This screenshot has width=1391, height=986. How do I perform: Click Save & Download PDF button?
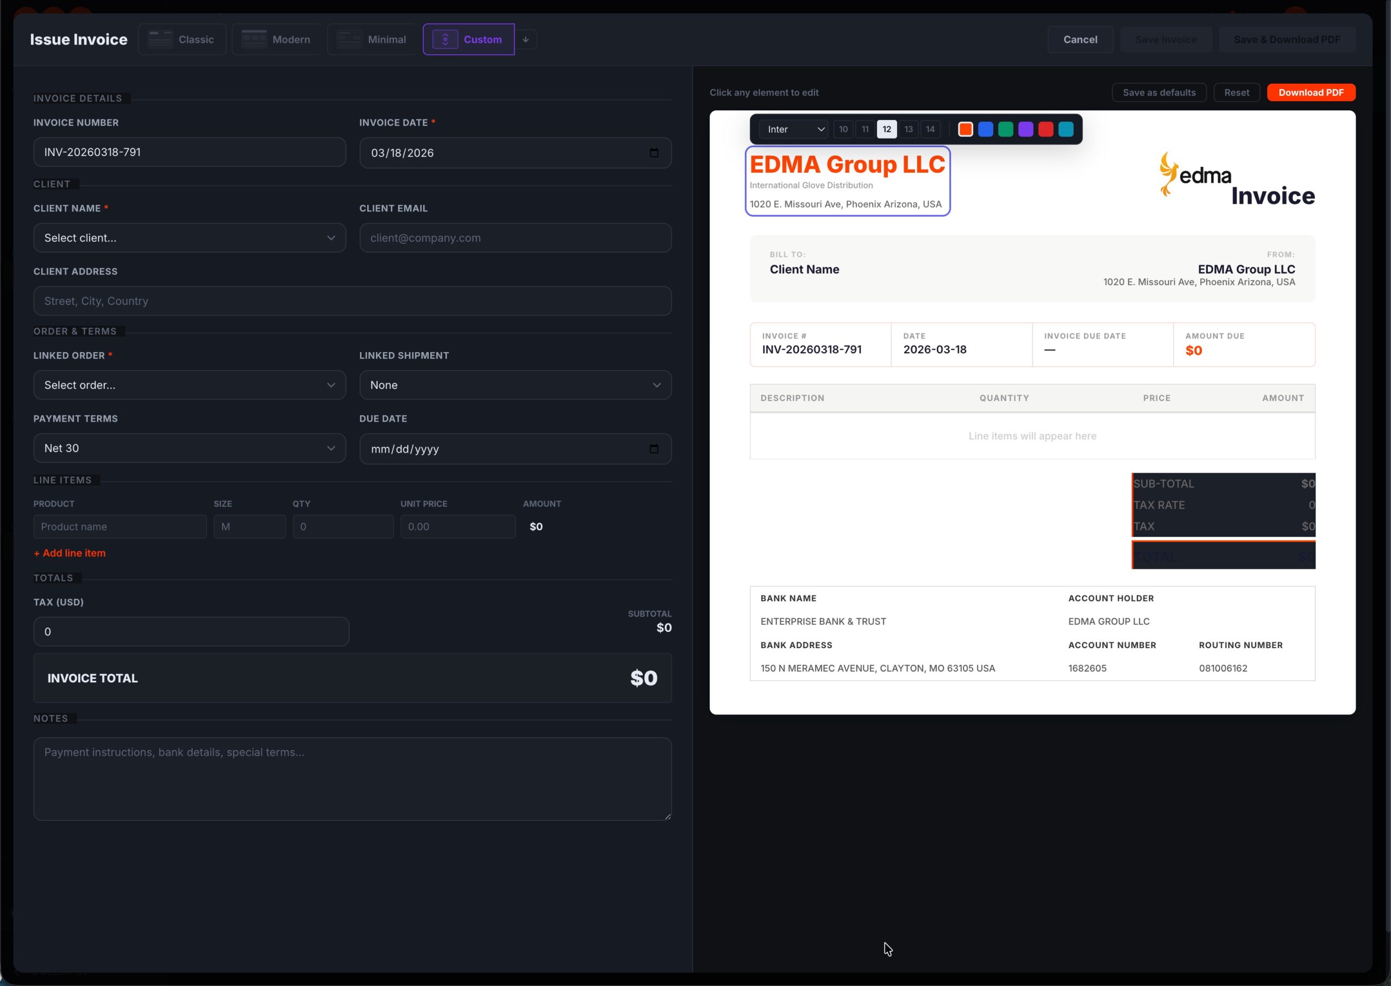coord(1287,40)
